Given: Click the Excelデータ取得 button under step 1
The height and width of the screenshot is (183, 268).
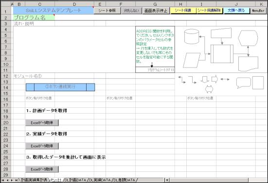Looking at the screenshot, I should pos(42,123).
